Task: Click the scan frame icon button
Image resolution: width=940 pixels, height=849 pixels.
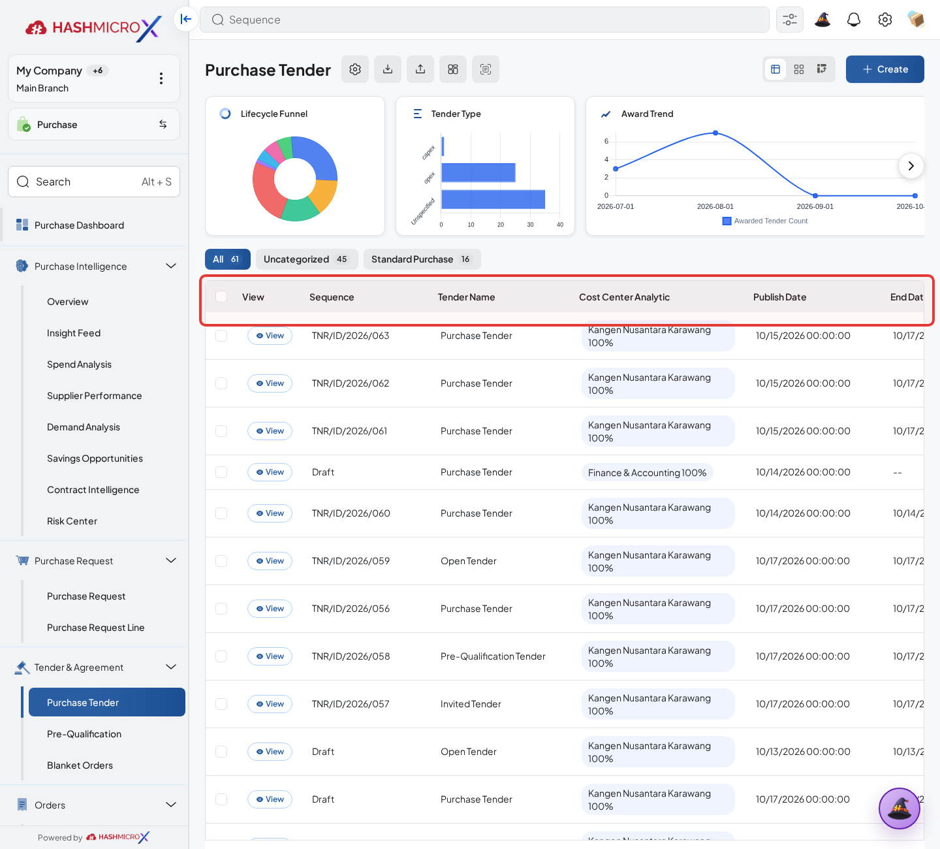Action: click(x=486, y=69)
